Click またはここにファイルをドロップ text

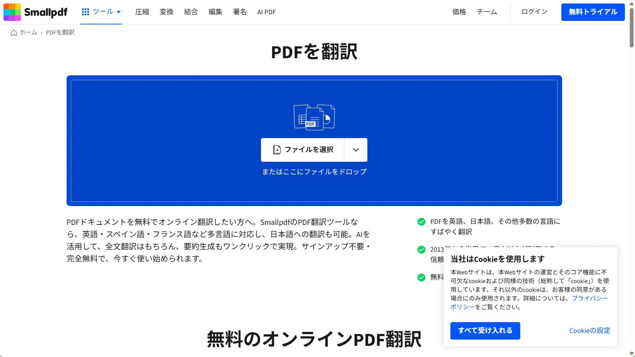[314, 172]
